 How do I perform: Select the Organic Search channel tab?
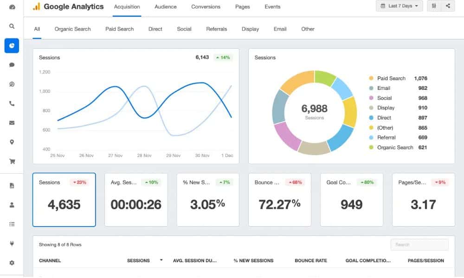coord(72,29)
